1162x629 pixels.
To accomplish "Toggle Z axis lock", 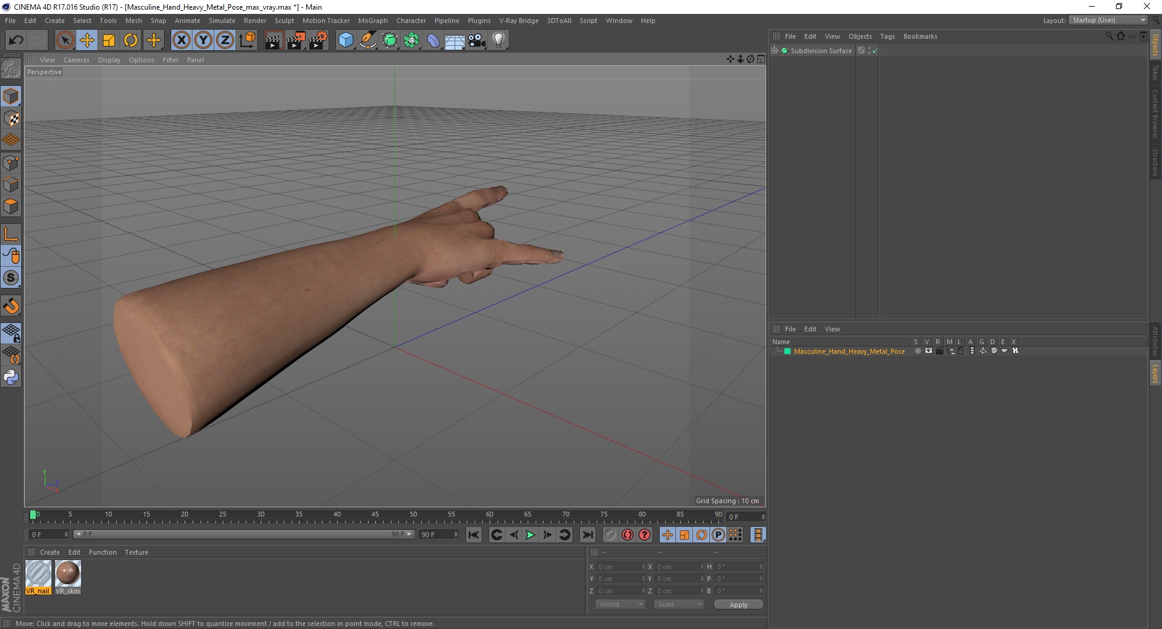I will click(225, 41).
